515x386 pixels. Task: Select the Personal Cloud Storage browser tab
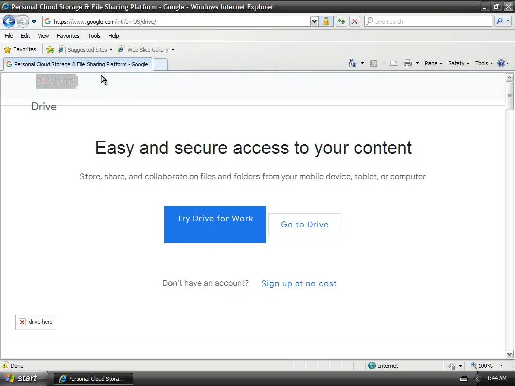click(78, 64)
